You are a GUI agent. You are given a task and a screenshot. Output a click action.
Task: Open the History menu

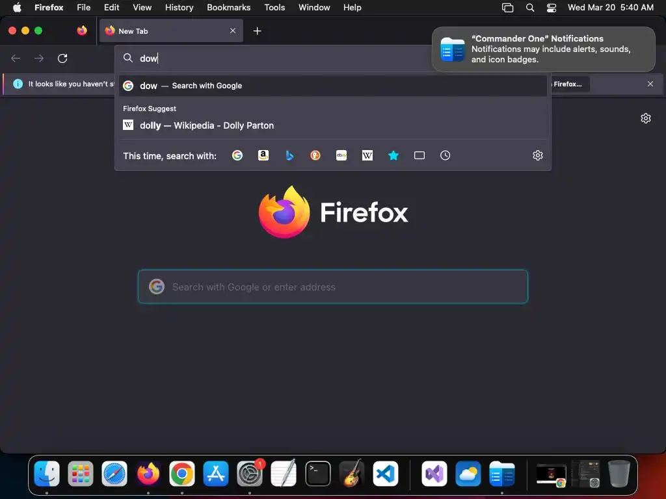click(180, 7)
